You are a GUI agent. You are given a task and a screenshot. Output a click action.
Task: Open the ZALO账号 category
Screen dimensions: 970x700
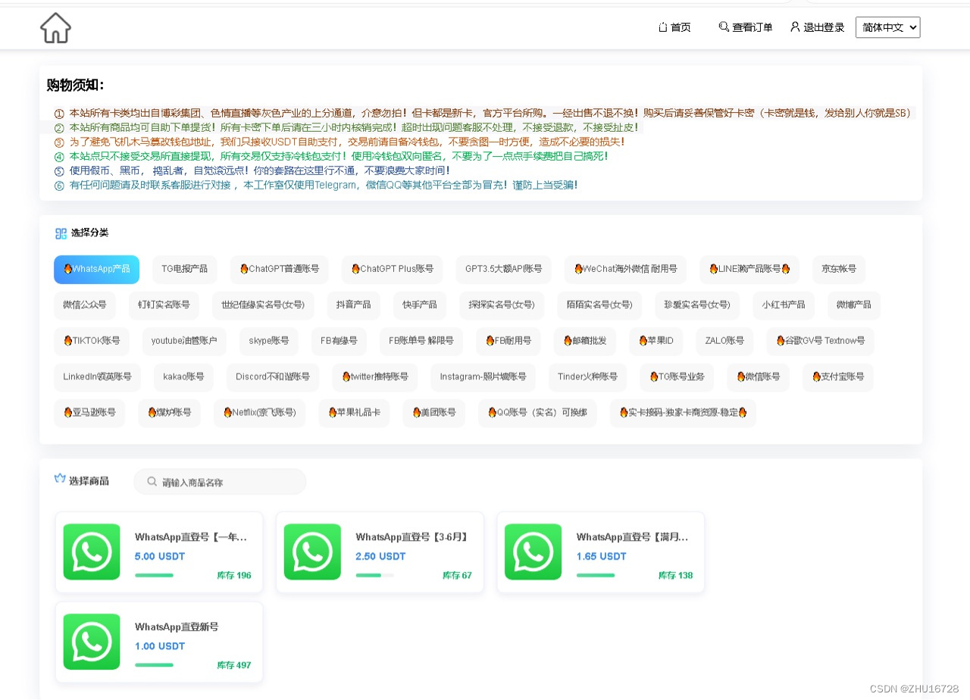coord(724,341)
